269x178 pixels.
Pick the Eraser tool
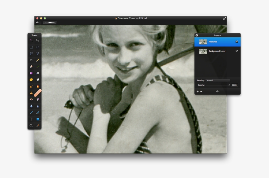pyautogui.click(x=31, y=67)
